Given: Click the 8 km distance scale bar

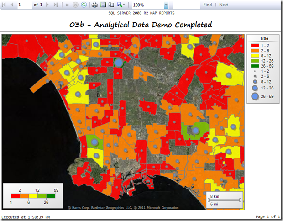Looking at the screenshot, I should point(224,200).
